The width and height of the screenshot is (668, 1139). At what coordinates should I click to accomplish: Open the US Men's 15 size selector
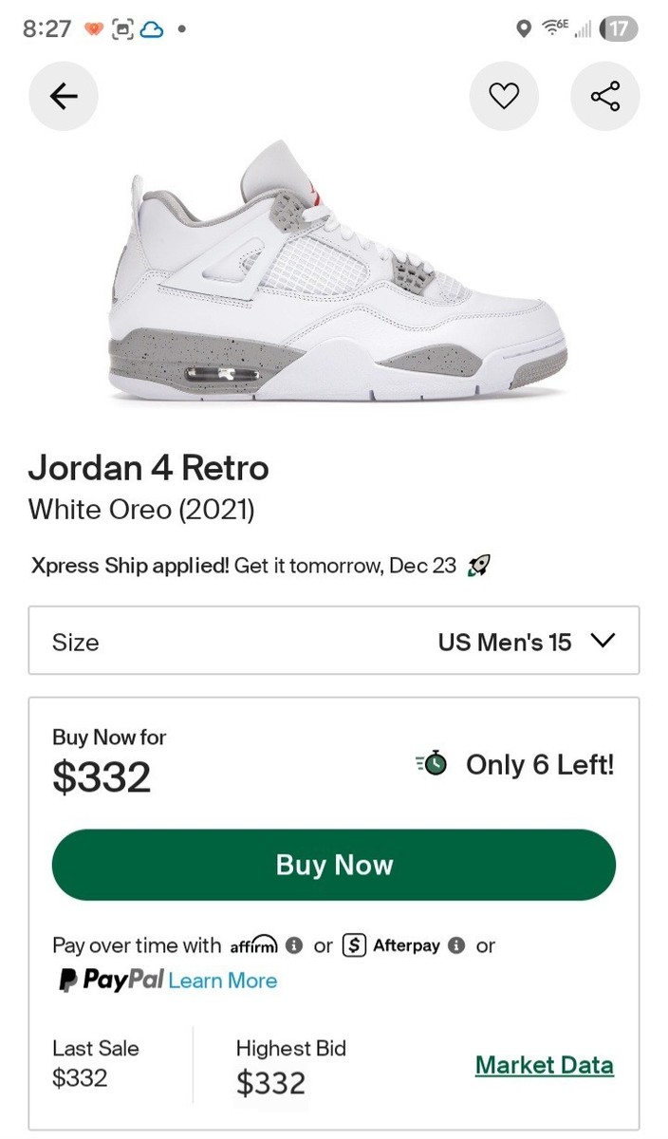coord(503,642)
